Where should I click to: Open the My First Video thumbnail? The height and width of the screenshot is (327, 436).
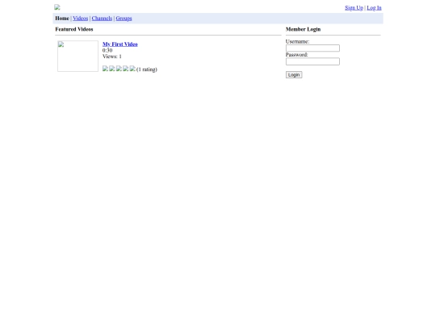click(x=78, y=57)
